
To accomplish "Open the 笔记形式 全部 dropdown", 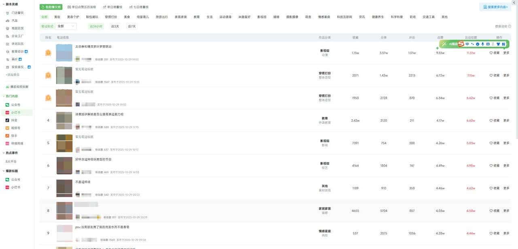I will click(66, 26).
